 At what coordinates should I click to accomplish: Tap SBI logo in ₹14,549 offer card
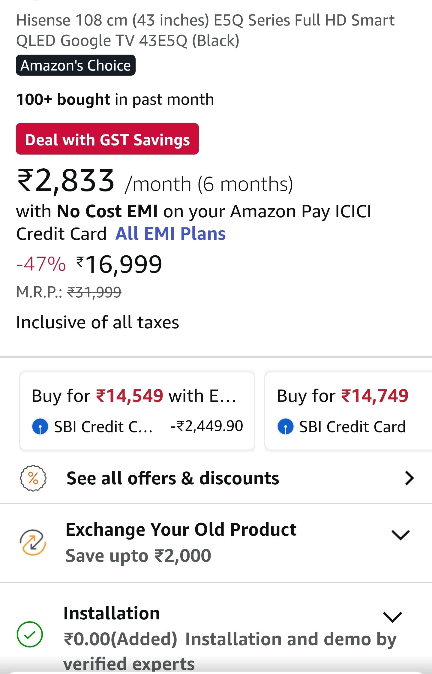40,426
